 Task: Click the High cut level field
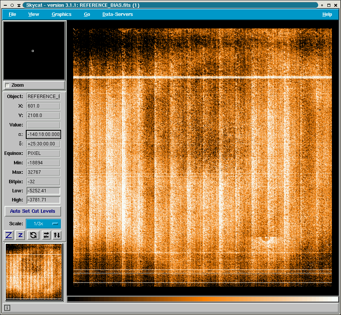(x=43, y=200)
